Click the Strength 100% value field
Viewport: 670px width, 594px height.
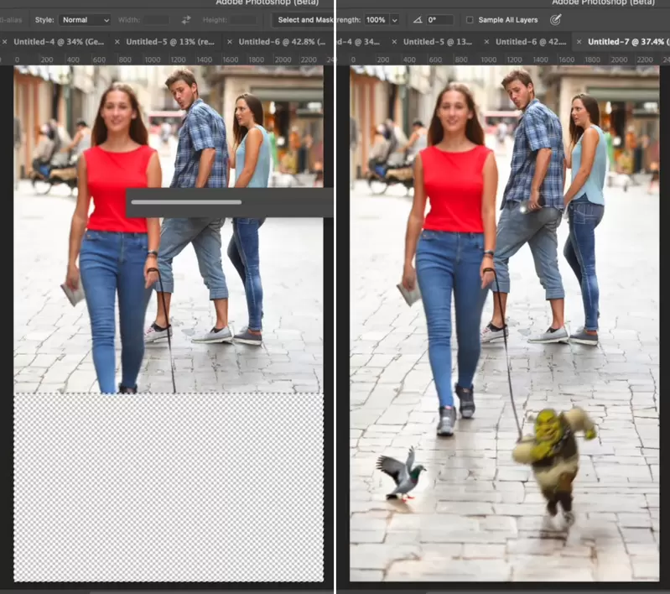(x=375, y=19)
